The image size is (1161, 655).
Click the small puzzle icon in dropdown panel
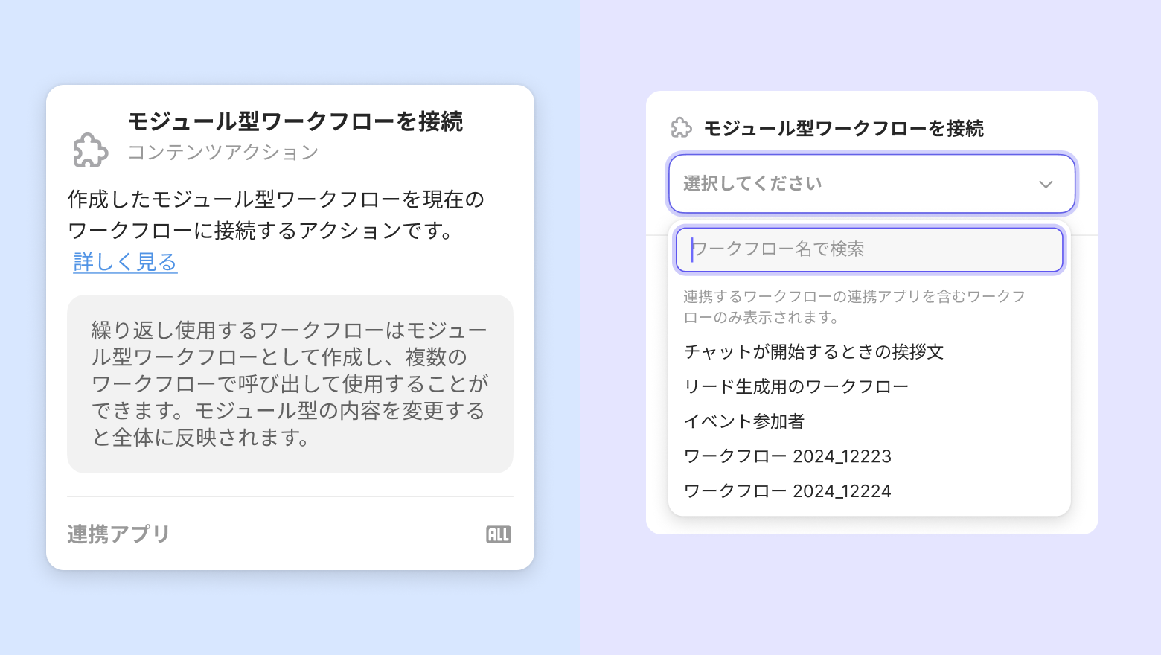(681, 128)
